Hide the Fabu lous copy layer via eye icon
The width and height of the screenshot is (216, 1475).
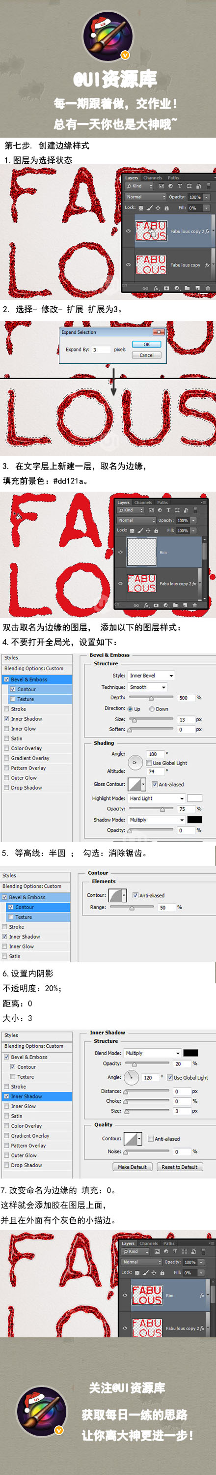(x=129, y=265)
